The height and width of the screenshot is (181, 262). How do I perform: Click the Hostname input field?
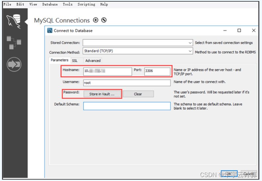tap(108, 71)
